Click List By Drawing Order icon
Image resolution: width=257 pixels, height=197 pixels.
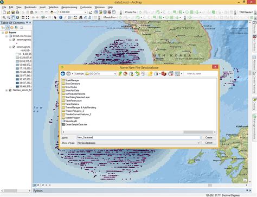tap(3, 28)
